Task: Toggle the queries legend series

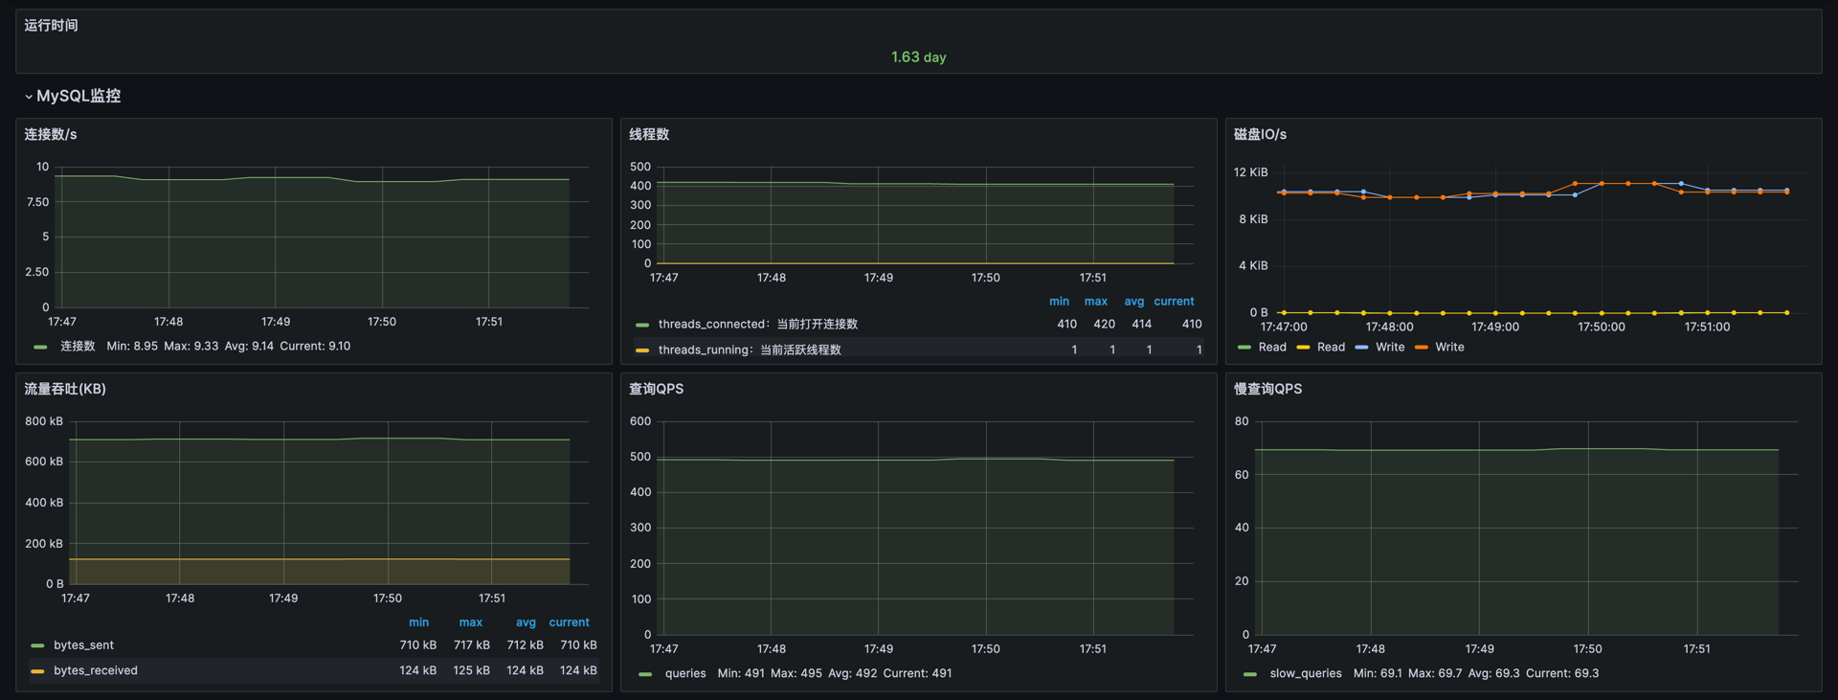Action: click(685, 674)
